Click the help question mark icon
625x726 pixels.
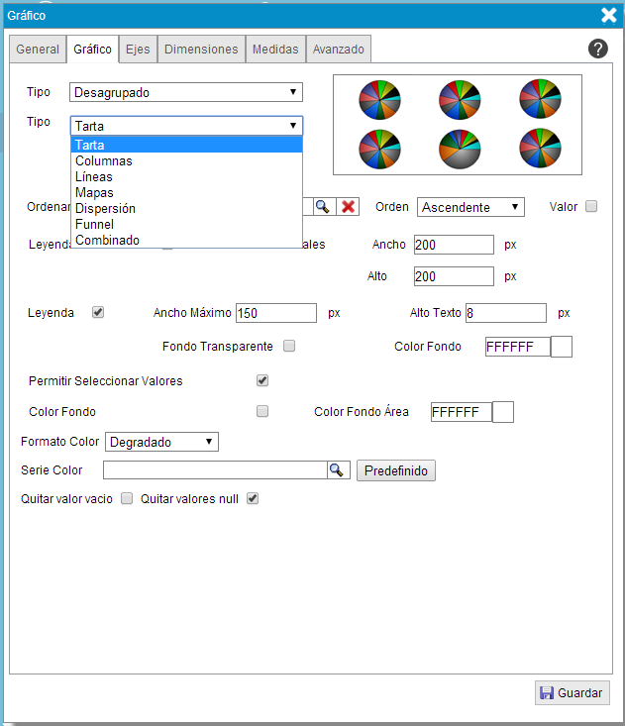pyautogui.click(x=597, y=49)
